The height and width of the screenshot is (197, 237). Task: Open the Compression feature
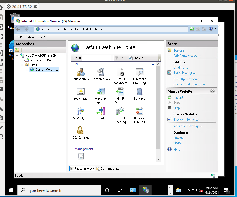pos(101,74)
